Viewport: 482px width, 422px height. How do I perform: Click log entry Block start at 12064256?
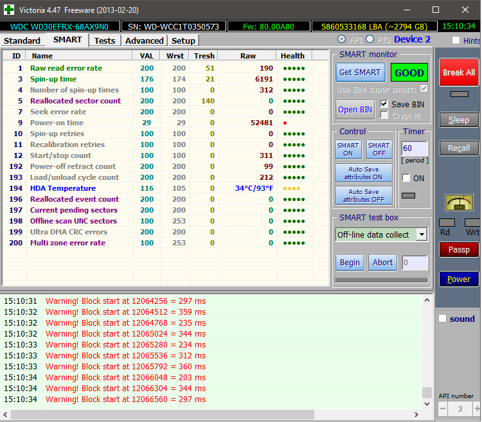pos(126,301)
